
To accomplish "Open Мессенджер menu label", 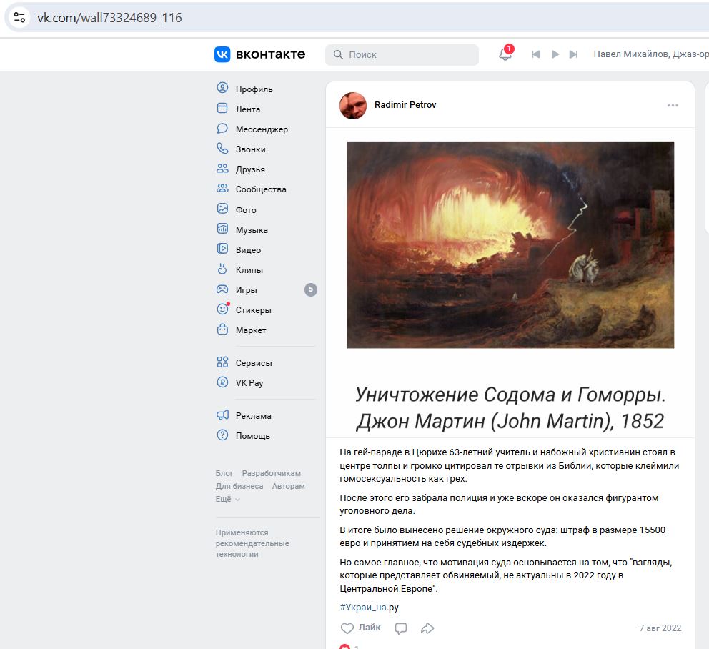I will point(262,129).
